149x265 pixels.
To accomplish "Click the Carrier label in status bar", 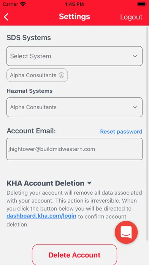I will [11, 4].
